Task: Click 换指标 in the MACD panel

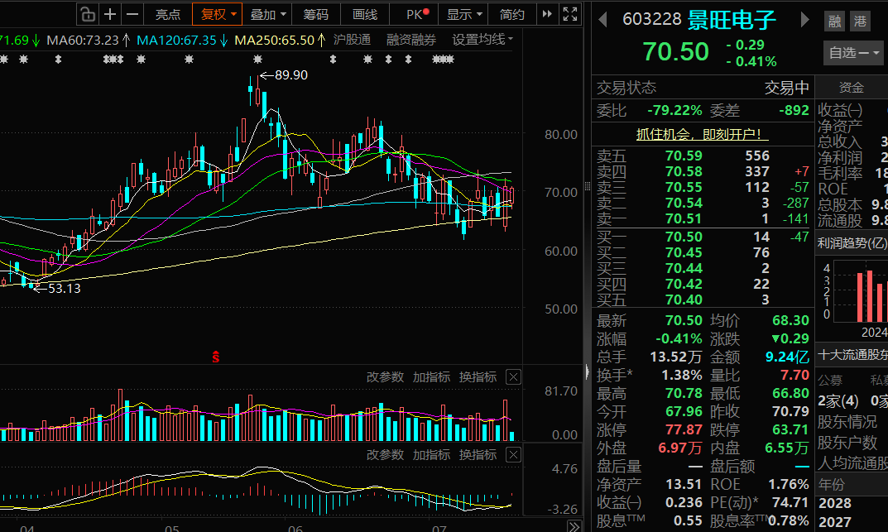Action: click(478, 455)
